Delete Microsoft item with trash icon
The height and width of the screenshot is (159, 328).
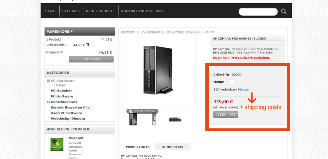tap(88, 45)
